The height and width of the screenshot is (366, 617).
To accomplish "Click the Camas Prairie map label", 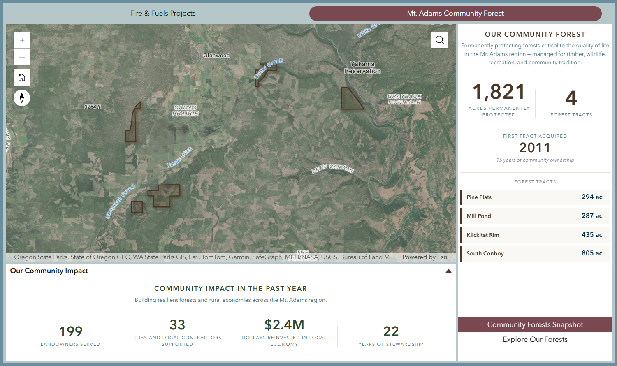I will coord(186,111).
